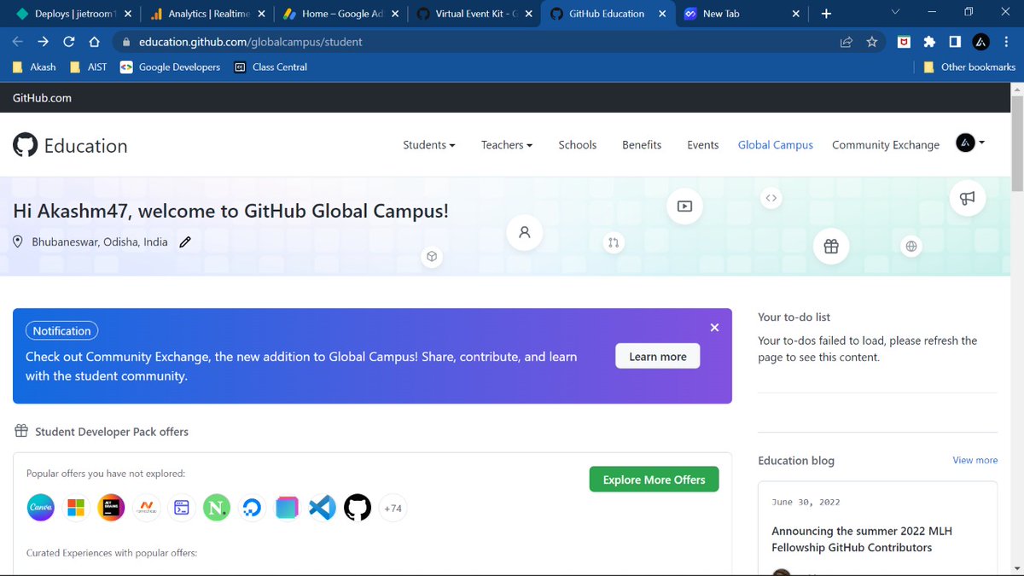The image size is (1024, 576).
Task: Click View more beside Education blog
Action: [975, 460]
